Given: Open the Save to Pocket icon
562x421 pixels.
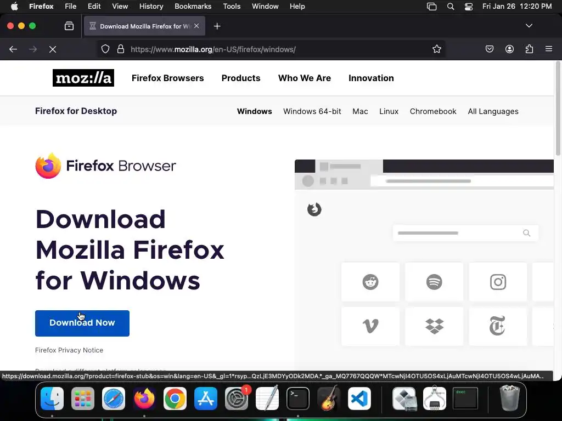Looking at the screenshot, I should 489,49.
